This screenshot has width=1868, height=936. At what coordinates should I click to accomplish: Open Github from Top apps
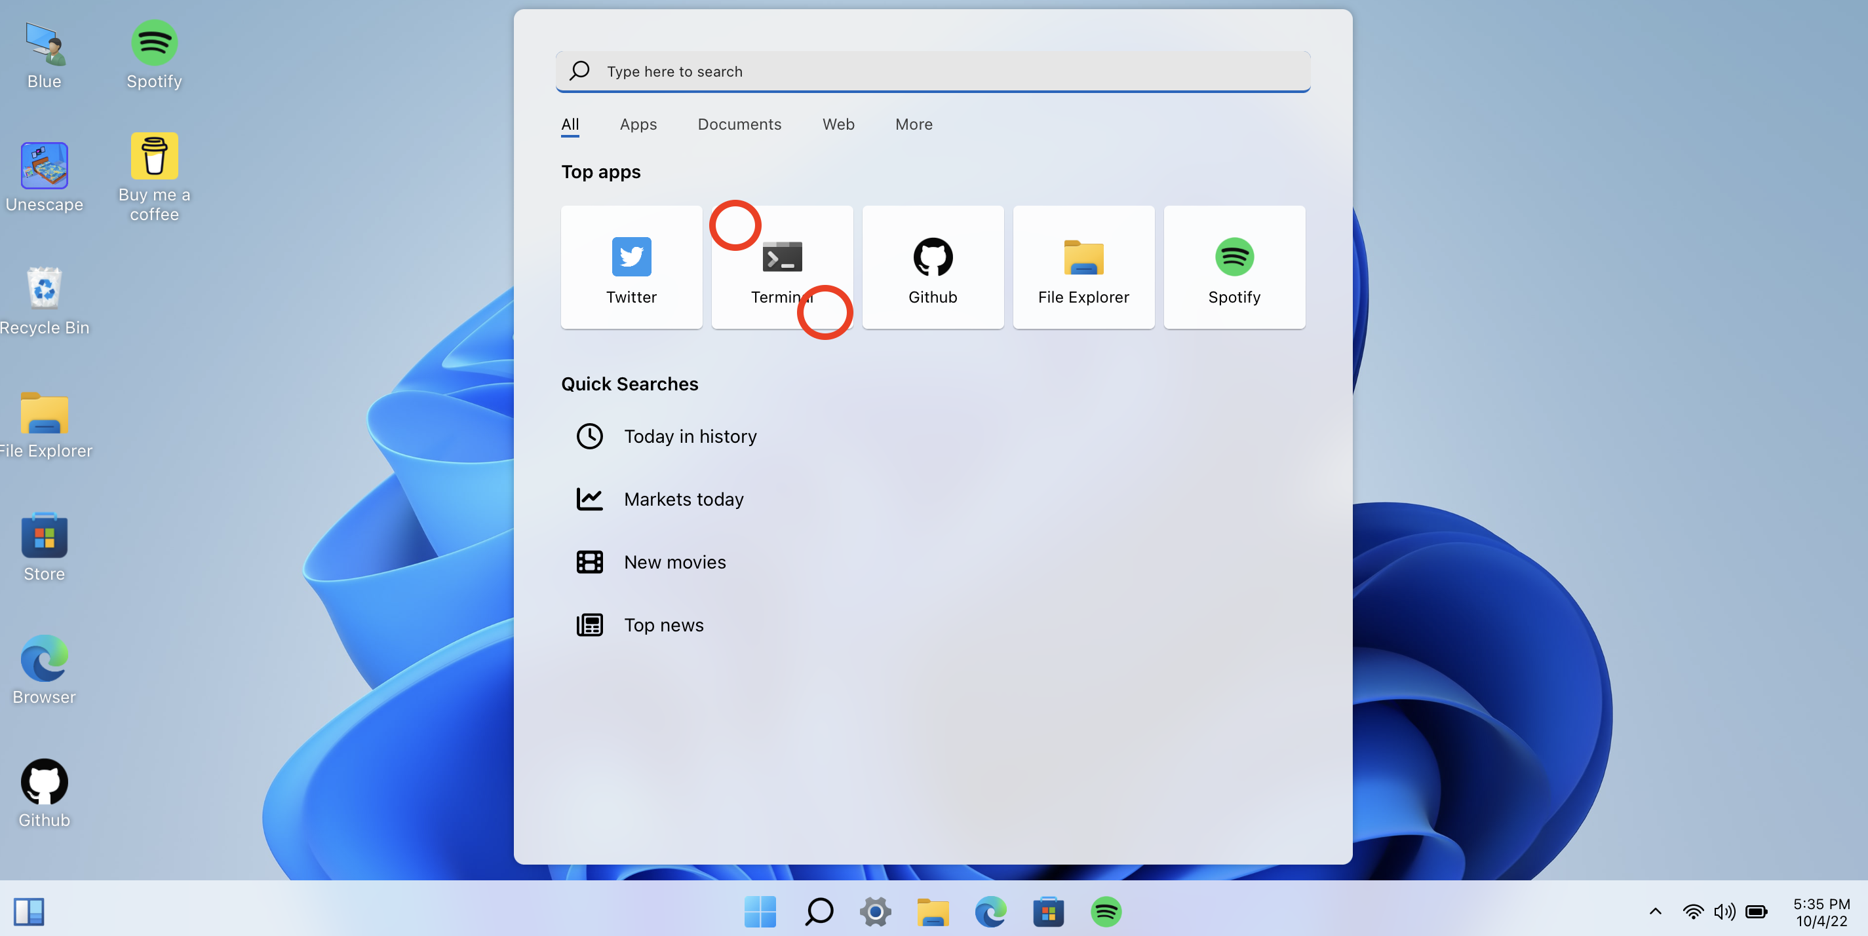point(933,267)
